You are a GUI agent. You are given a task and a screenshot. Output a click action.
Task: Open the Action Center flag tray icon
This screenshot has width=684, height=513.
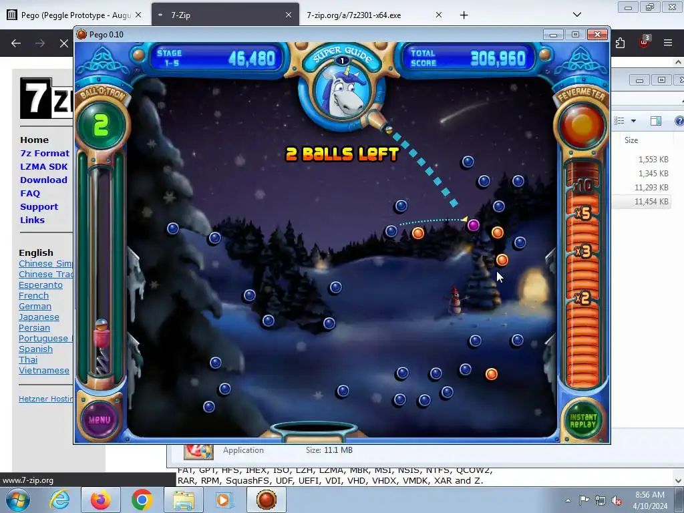(584, 500)
